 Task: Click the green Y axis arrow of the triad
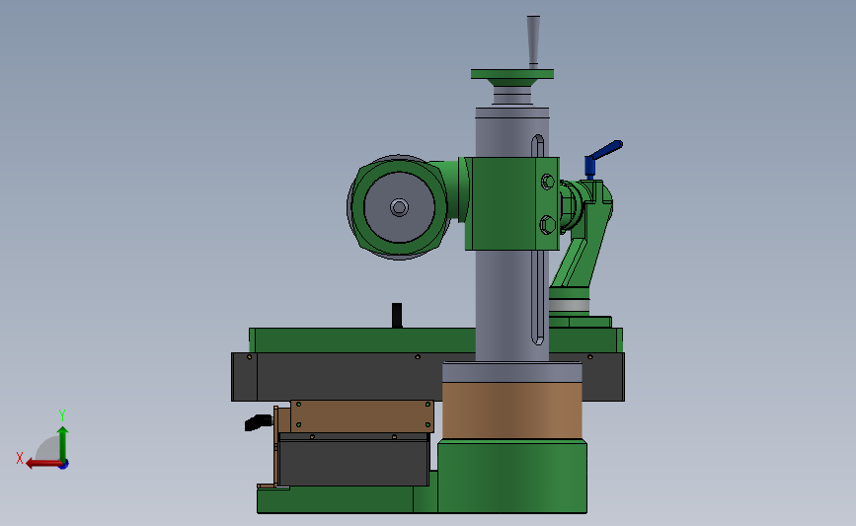click(x=63, y=444)
